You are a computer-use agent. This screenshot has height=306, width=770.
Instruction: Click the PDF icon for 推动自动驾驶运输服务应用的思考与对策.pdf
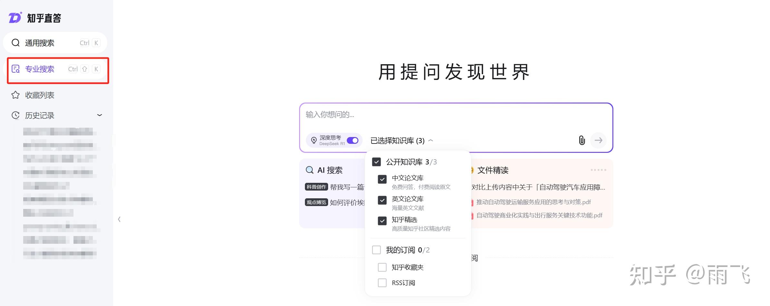pos(472,202)
